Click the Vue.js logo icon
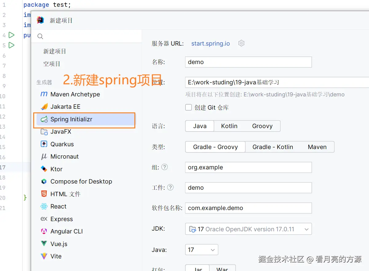369x271 pixels. (44, 244)
